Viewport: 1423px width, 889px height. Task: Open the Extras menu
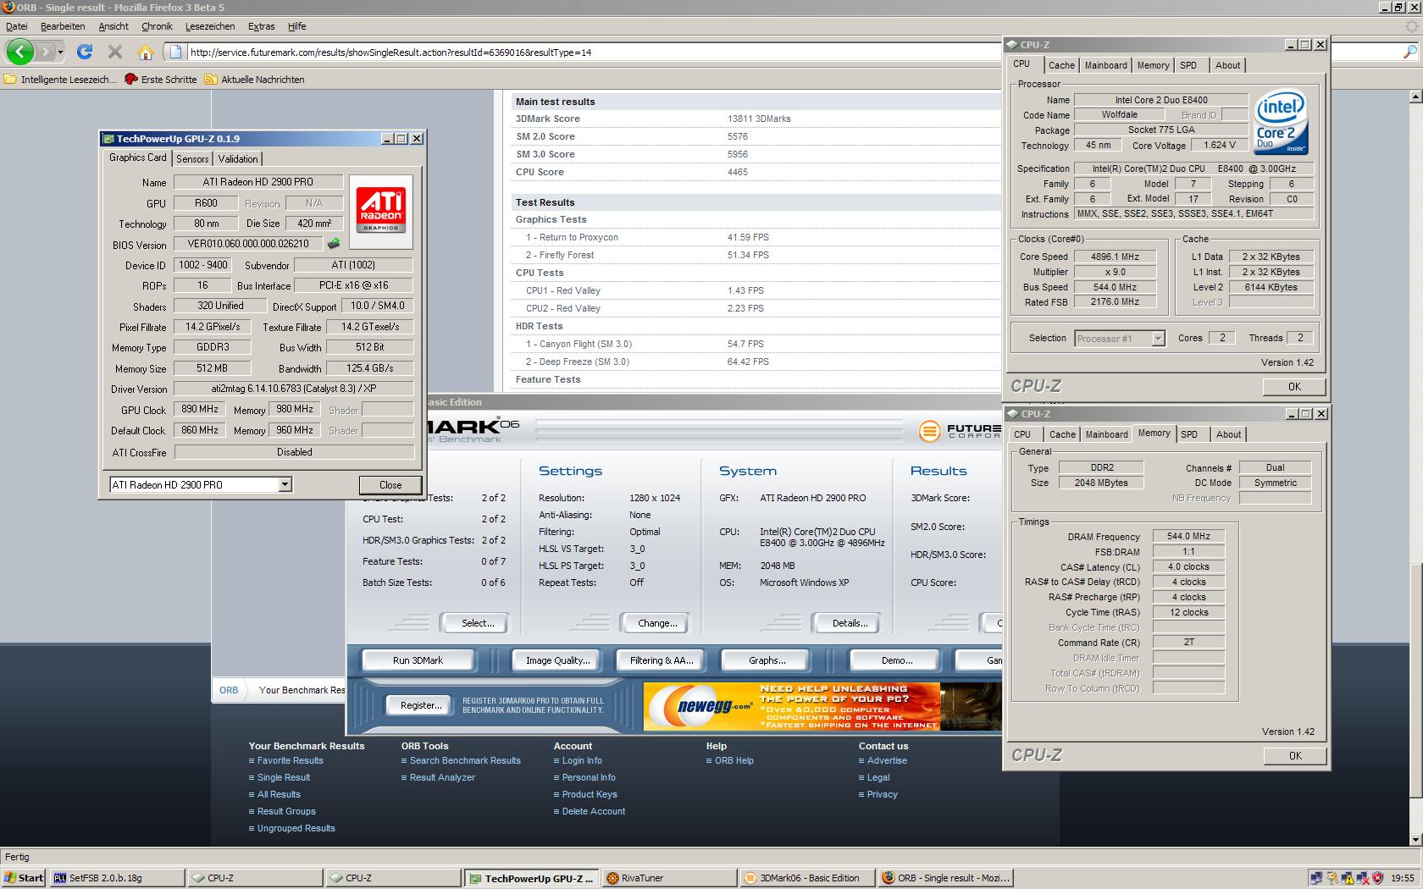pos(261,26)
